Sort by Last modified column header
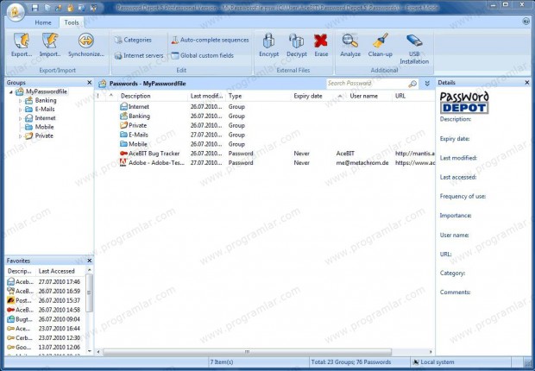 (x=206, y=97)
